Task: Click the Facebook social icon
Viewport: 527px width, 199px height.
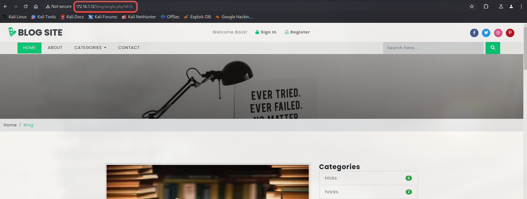Action: [474, 33]
